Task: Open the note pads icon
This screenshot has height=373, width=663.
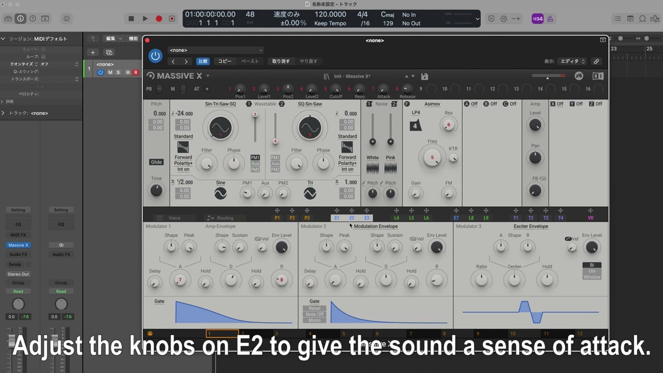Action: pyautogui.click(x=630, y=19)
